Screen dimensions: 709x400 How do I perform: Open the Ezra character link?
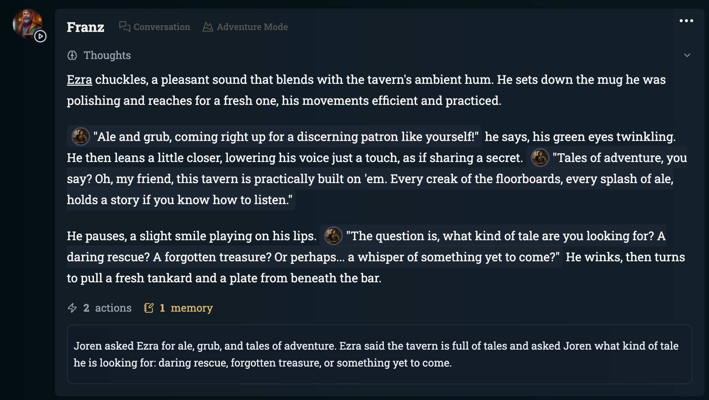(79, 80)
